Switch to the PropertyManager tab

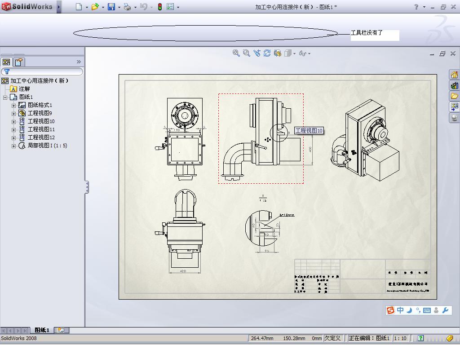[19, 62]
